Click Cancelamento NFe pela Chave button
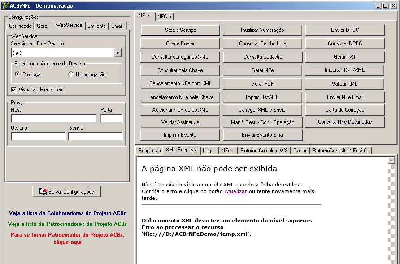Image resolution: width=400 pixels, height=264 pixels. (x=180, y=97)
